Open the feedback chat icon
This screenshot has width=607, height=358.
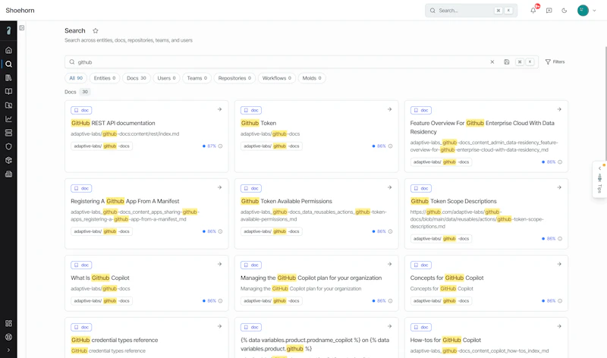coord(549,11)
